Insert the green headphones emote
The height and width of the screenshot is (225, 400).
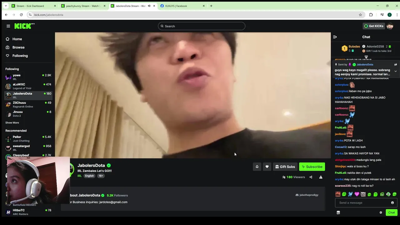(388, 194)
